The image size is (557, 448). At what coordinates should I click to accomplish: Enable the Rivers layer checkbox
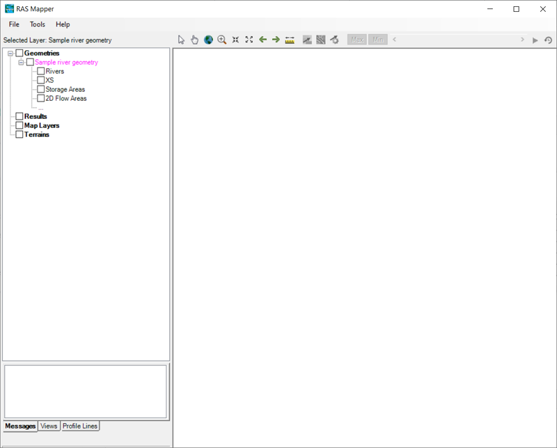[x=40, y=71]
